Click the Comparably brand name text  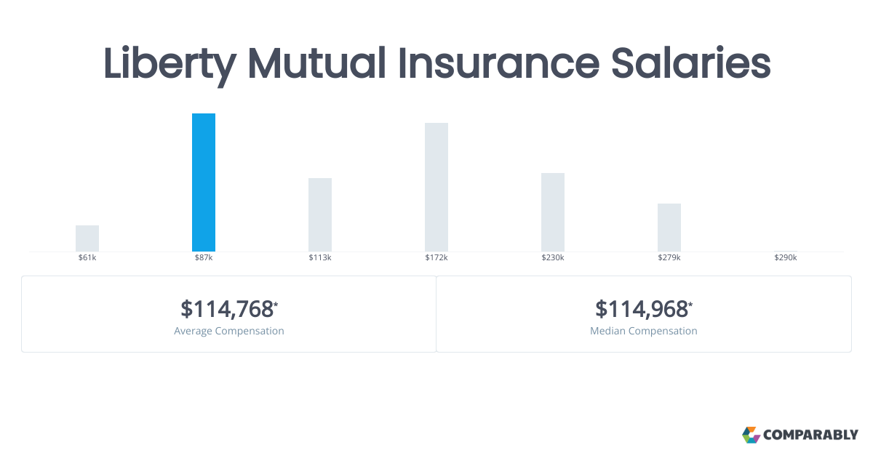pos(810,435)
